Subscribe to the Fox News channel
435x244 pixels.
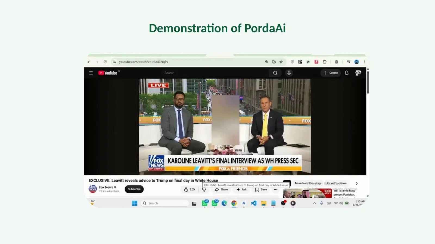click(134, 189)
